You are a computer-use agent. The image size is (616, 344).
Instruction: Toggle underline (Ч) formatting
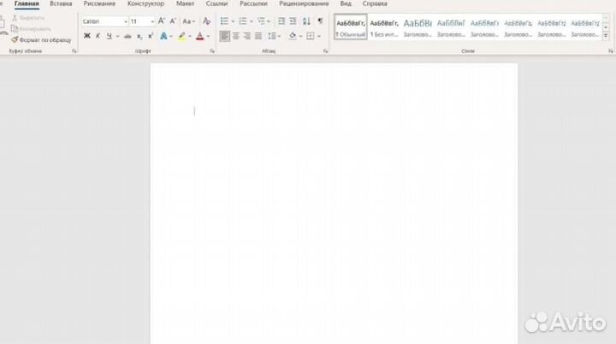click(110, 36)
